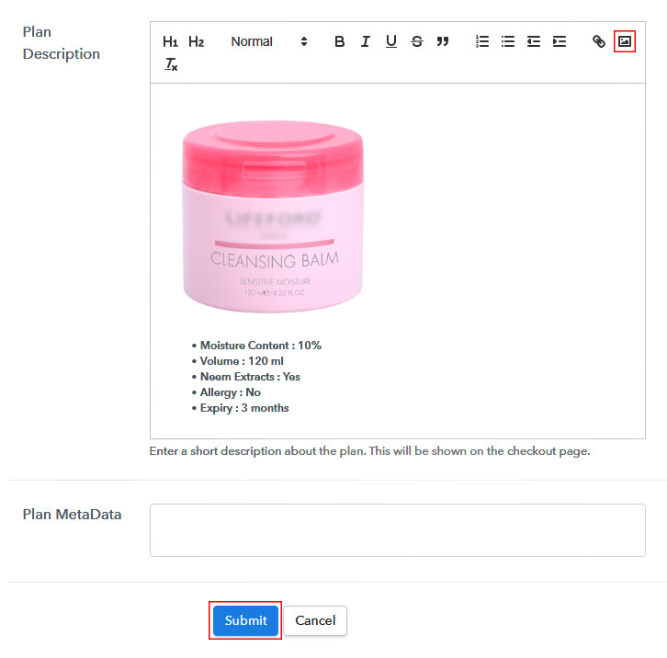This screenshot has height=658, width=667.
Task: Create a numbered list
Action: pyautogui.click(x=482, y=41)
